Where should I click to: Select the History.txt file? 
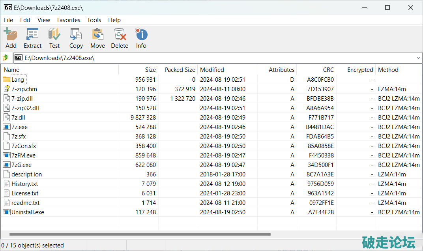[24, 184]
